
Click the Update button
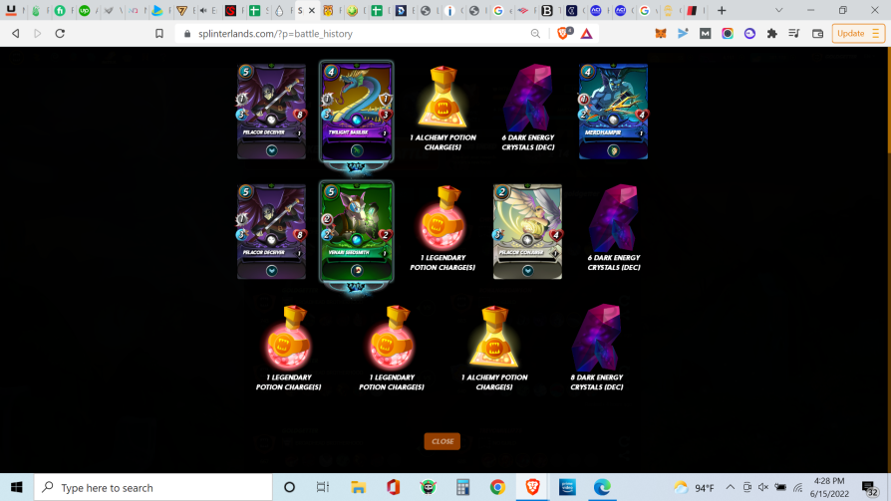[851, 34]
